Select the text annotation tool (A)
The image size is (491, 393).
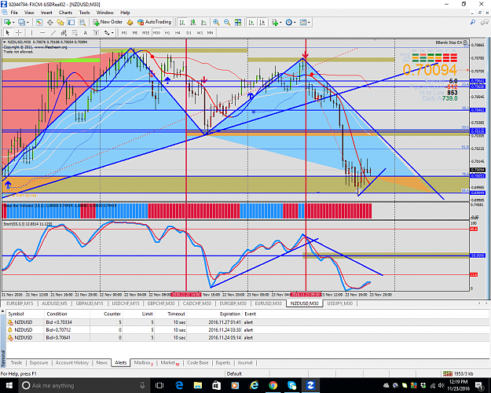[x=85, y=32]
